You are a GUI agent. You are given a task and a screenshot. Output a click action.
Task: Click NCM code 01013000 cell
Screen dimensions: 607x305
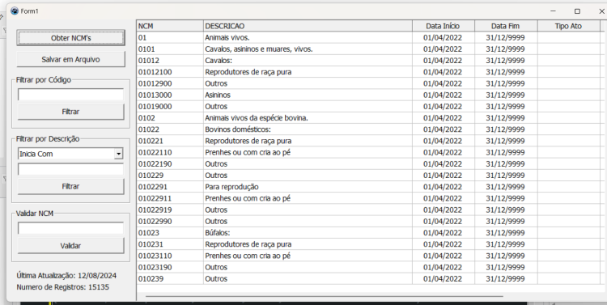coord(170,95)
